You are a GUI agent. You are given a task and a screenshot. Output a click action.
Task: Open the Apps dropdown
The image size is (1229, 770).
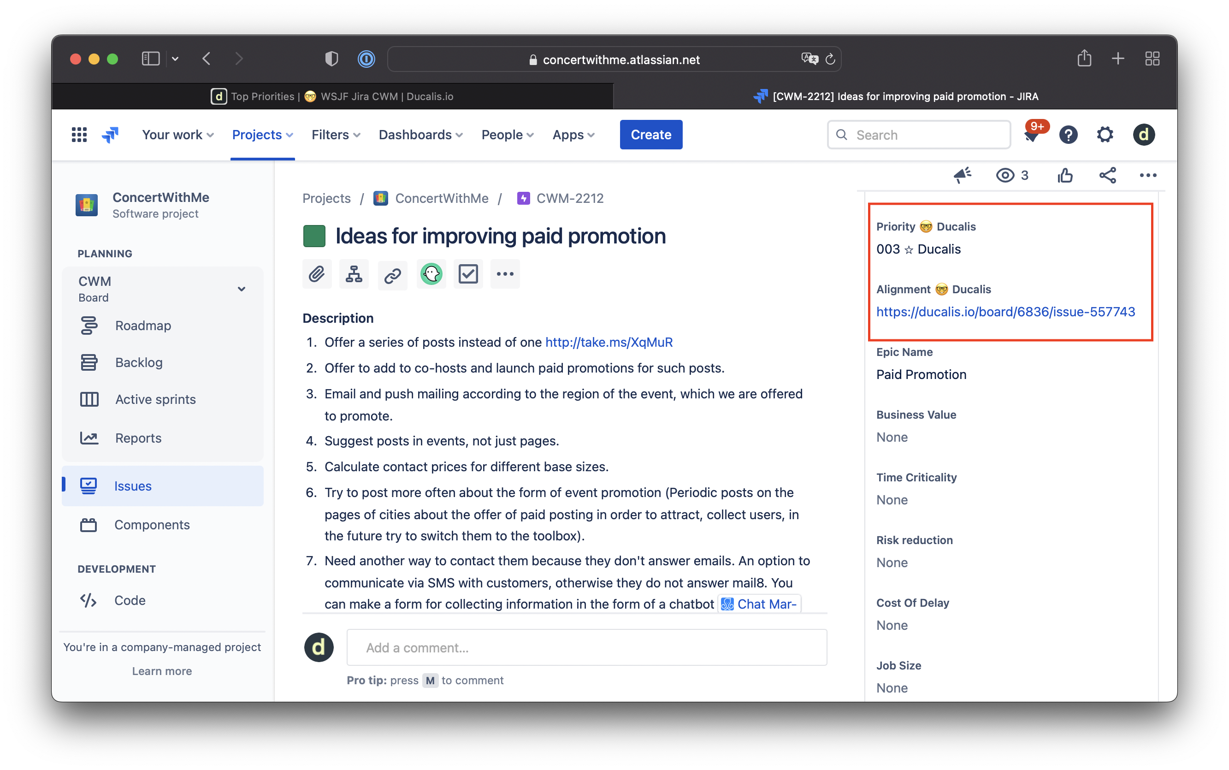(x=572, y=135)
